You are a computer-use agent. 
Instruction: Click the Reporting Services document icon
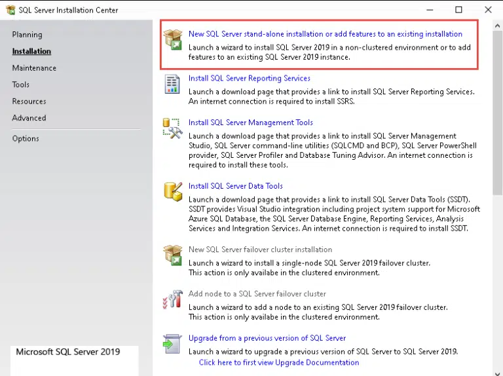coord(172,84)
